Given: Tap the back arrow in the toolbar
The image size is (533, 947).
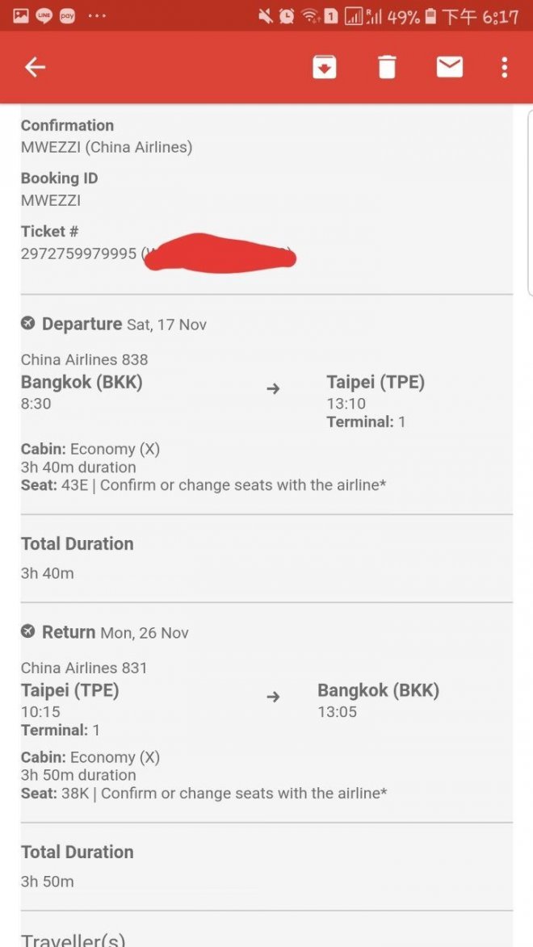Looking at the screenshot, I should pyautogui.click(x=35, y=67).
